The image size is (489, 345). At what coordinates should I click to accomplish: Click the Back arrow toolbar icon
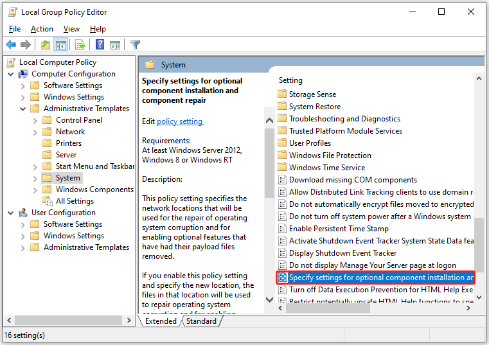(11, 44)
